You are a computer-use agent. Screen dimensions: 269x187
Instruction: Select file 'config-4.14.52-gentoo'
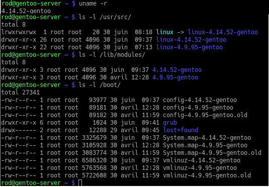pyautogui.click(x=200, y=100)
